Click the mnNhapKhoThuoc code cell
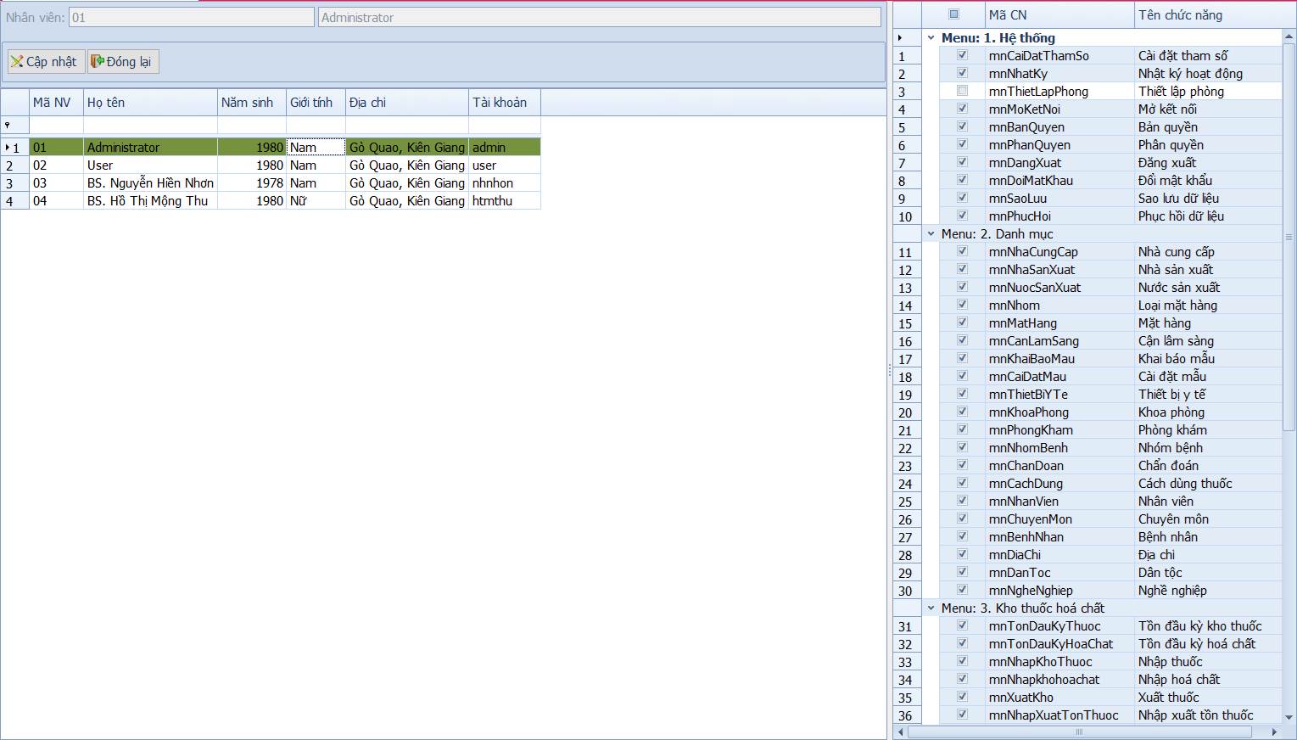This screenshot has width=1297, height=740. 1059,661
